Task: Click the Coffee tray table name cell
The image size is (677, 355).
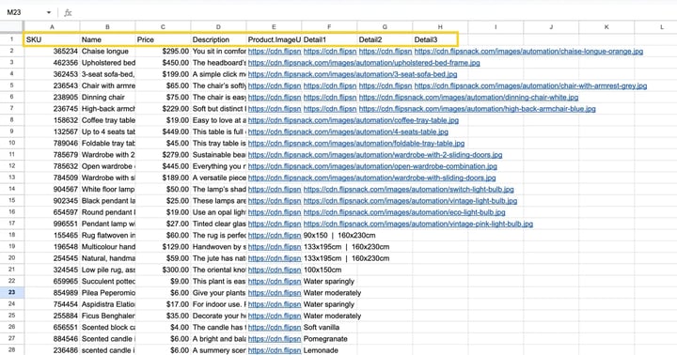Action: 107,120
